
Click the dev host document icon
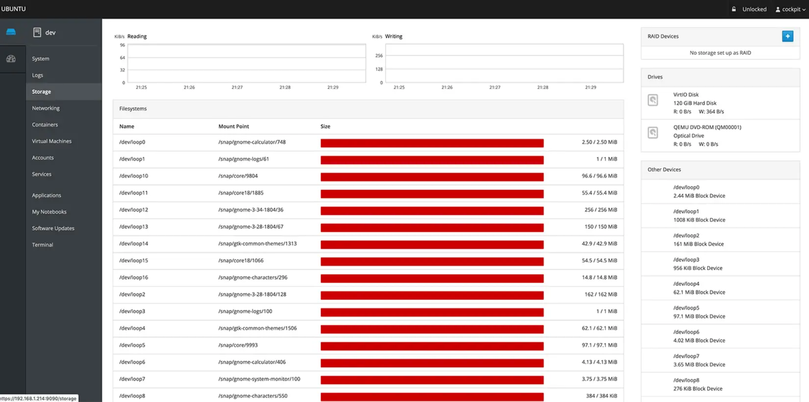click(x=37, y=32)
